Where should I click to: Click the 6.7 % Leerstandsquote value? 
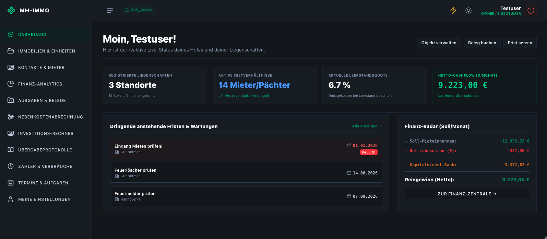point(340,85)
